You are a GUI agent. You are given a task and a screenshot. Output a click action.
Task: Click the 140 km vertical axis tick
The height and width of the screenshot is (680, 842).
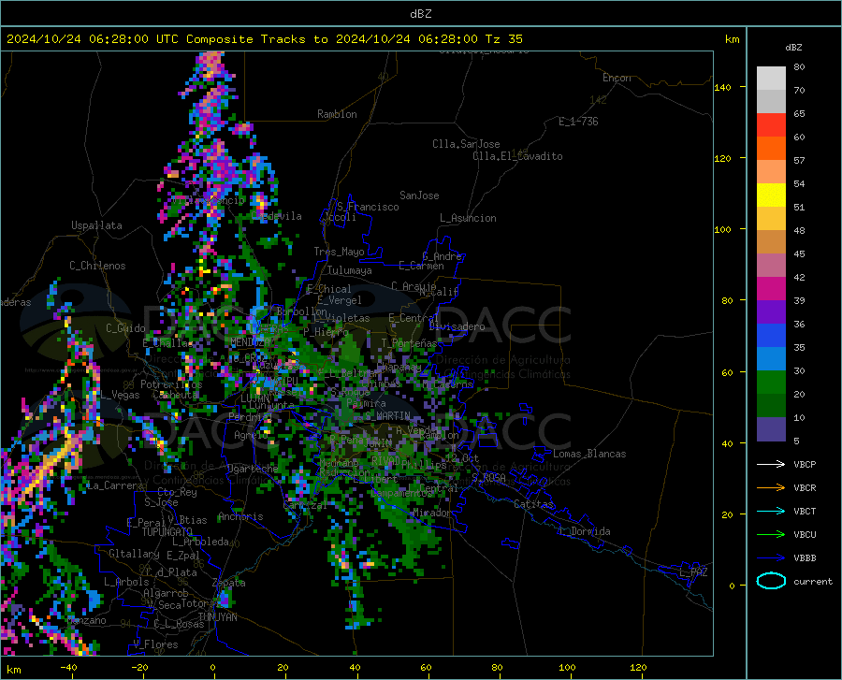pyautogui.click(x=722, y=87)
